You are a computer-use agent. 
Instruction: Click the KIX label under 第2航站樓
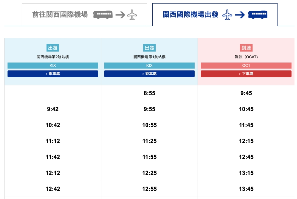53,65
